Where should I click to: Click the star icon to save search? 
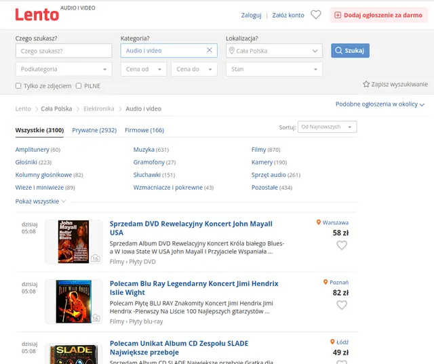(366, 84)
